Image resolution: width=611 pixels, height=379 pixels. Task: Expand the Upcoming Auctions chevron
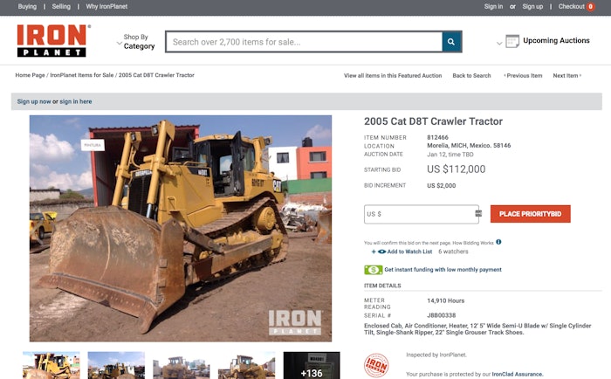click(499, 43)
